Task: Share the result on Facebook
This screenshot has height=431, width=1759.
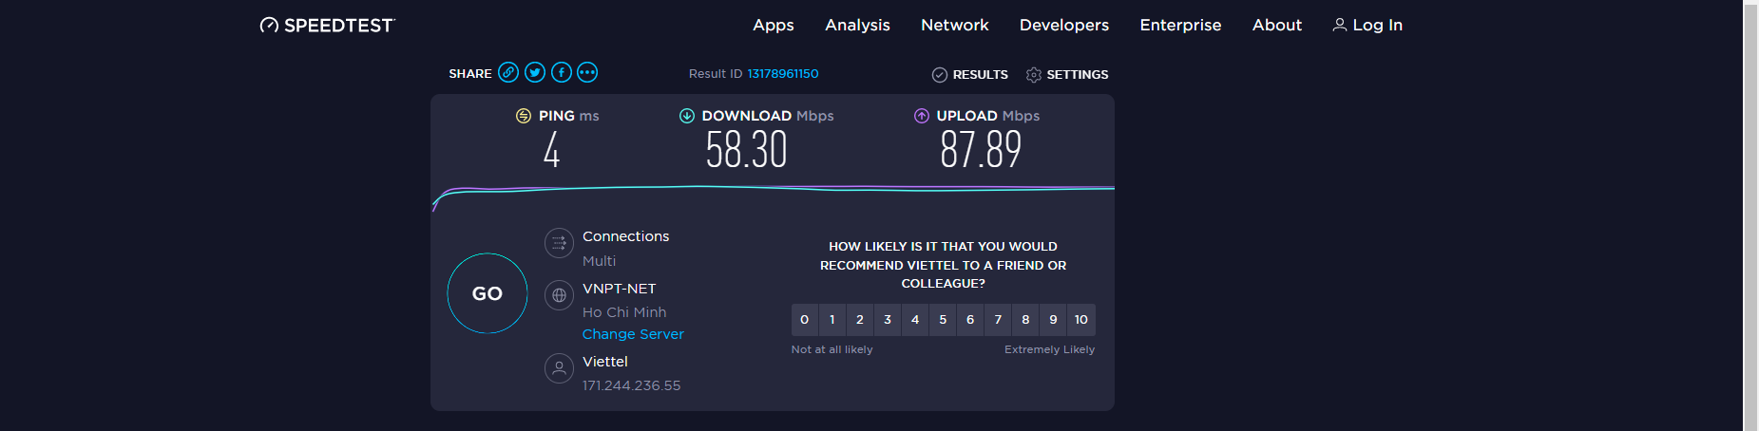Action: click(x=562, y=72)
